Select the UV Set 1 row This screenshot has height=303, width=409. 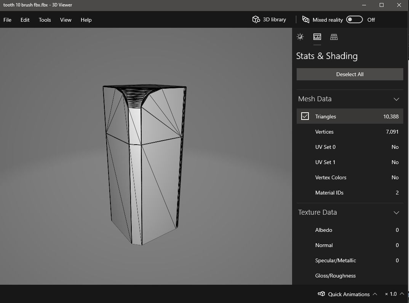tap(350, 162)
